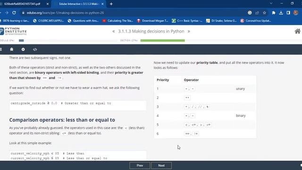Viewport: 302px width, 170px height.
Task: Open the DJ Snake, Selena G bookmark
Action: coord(221,21)
